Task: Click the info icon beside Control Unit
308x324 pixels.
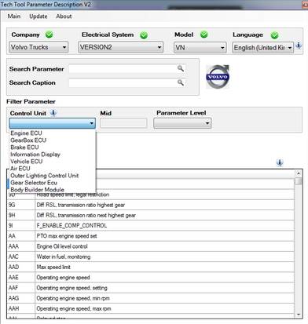Action: click(53, 113)
